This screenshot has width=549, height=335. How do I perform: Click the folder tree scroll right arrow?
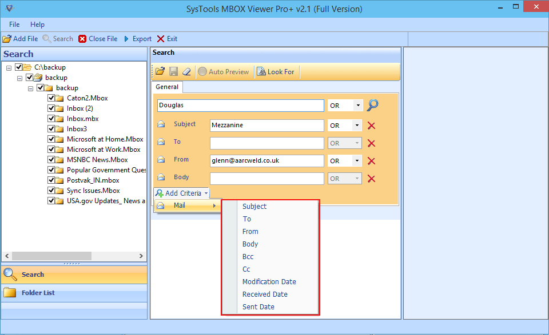tap(141, 256)
